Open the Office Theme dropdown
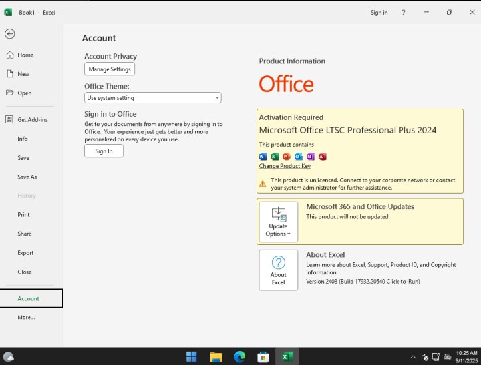Image resolution: width=481 pixels, height=365 pixels. (x=153, y=98)
